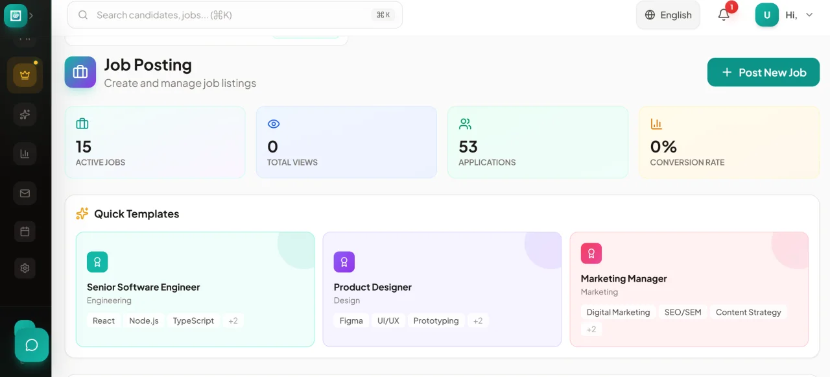Click the Prototyping skill tag
The image size is (830, 377).
436,321
